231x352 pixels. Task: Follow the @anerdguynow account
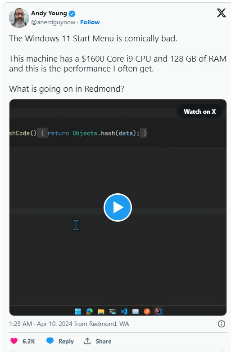(90, 22)
